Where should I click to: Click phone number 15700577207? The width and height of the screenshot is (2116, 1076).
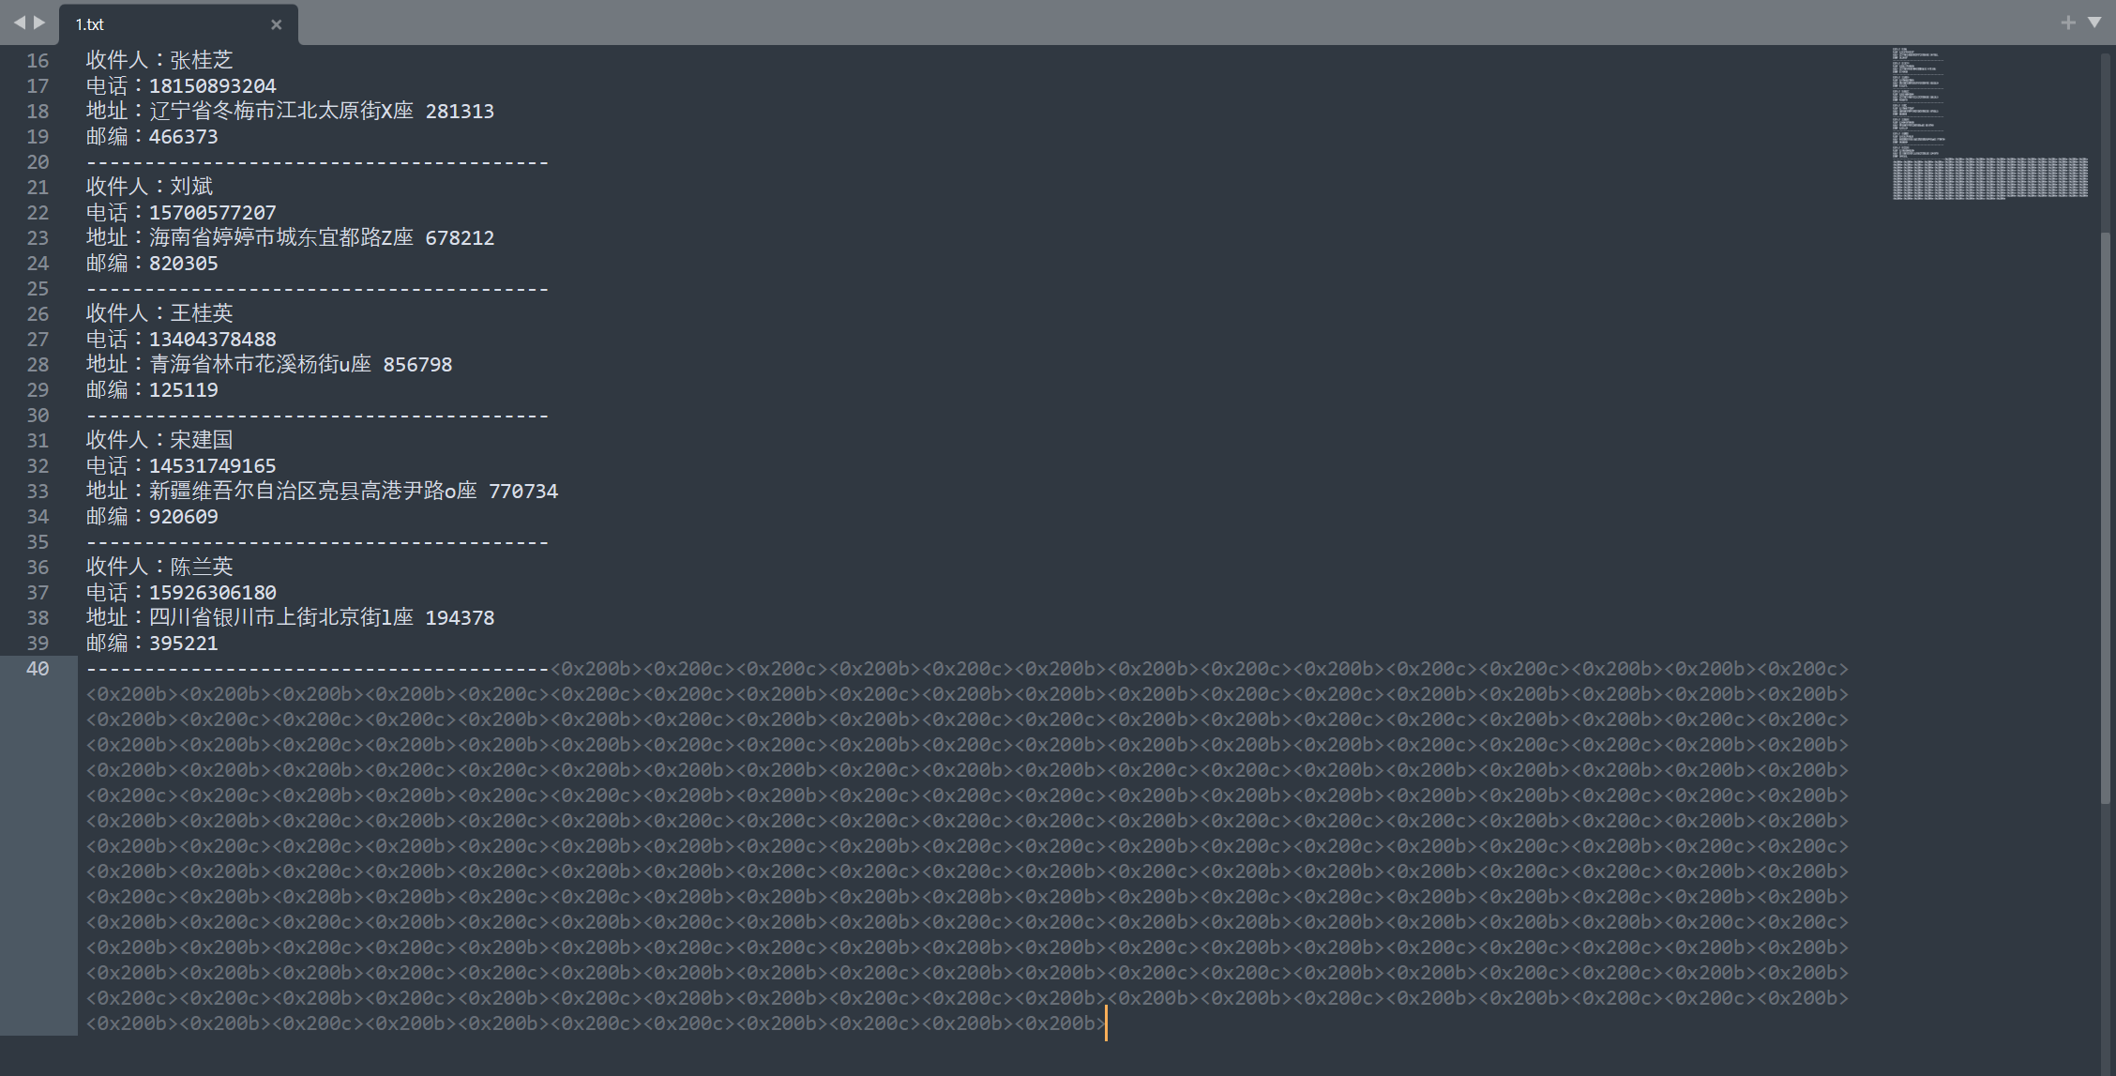212,213
